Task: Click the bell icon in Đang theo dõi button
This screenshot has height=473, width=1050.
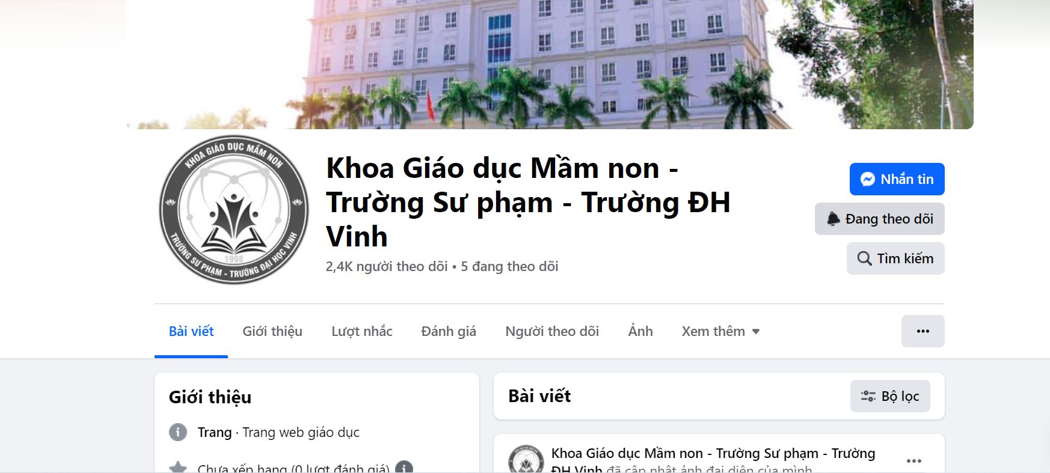Action: (834, 219)
